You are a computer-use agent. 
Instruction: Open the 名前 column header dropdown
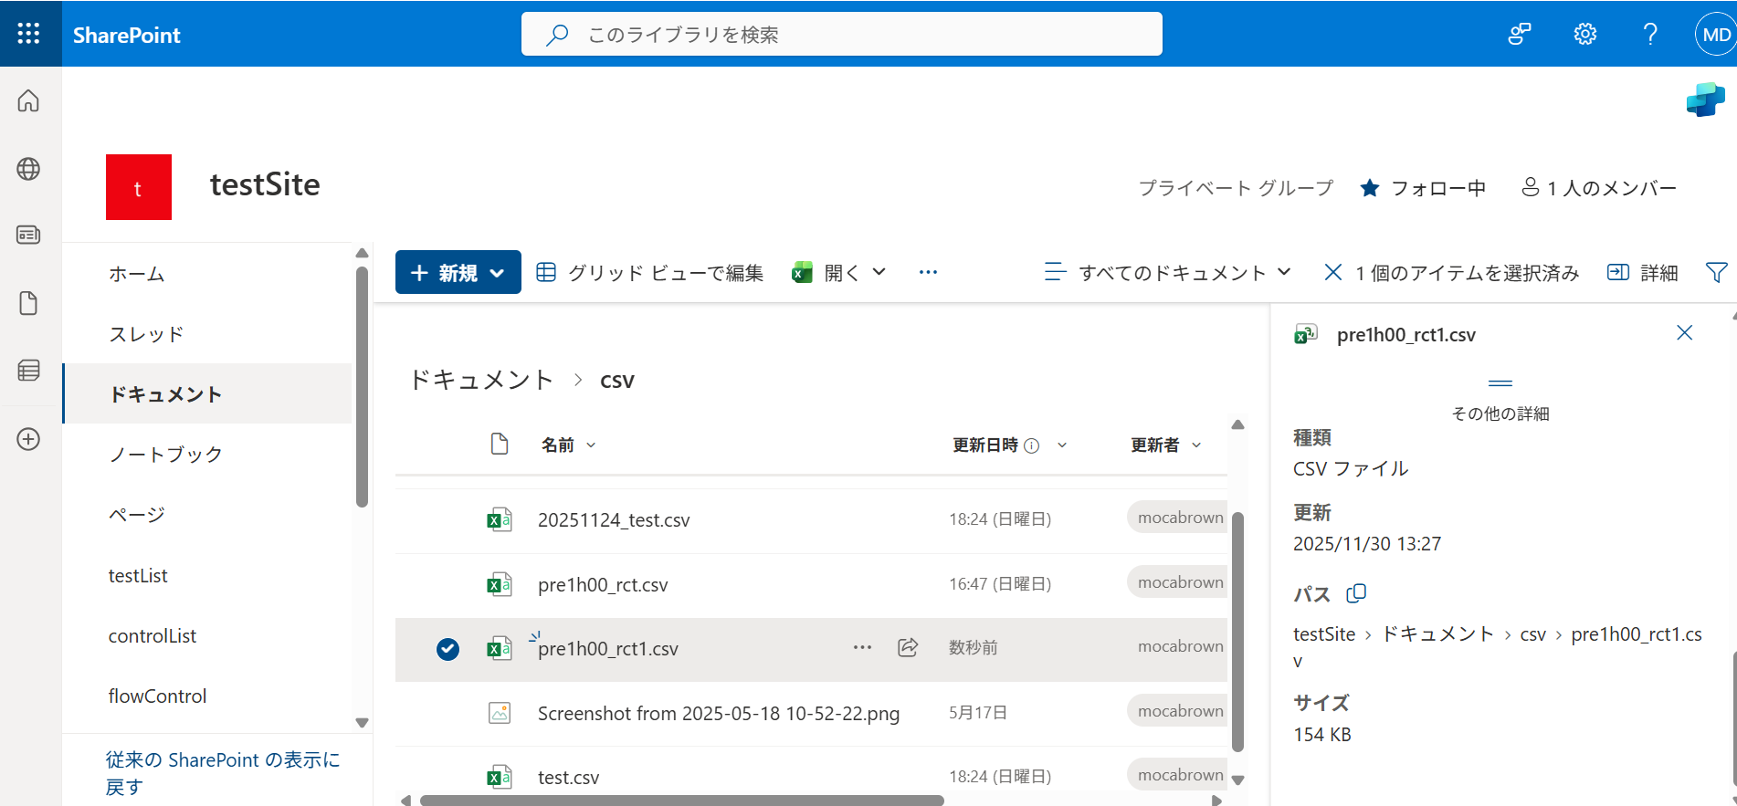tap(568, 445)
